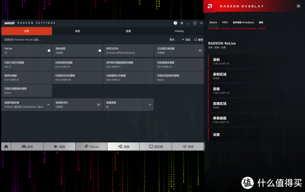Edit the microphone hotkey tile Ctrl+Shift+M
Viewport: 305px width, 192px height.
point(77,78)
